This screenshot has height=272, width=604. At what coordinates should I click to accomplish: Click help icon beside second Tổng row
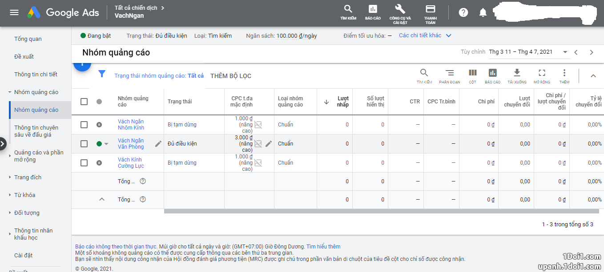pyautogui.click(x=143, y=199)
